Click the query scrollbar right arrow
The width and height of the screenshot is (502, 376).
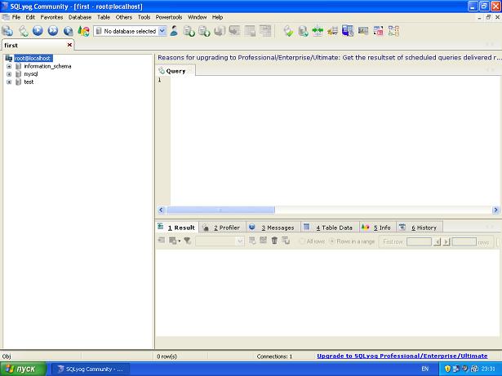click(x=495, y=210)
